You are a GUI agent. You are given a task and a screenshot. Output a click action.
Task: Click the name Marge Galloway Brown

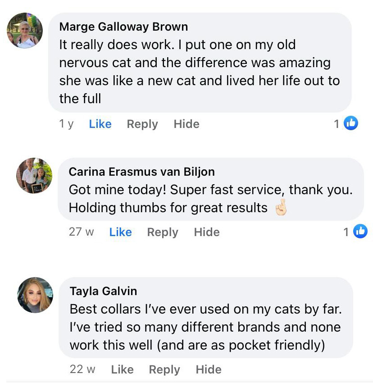(x=123, y=27)
